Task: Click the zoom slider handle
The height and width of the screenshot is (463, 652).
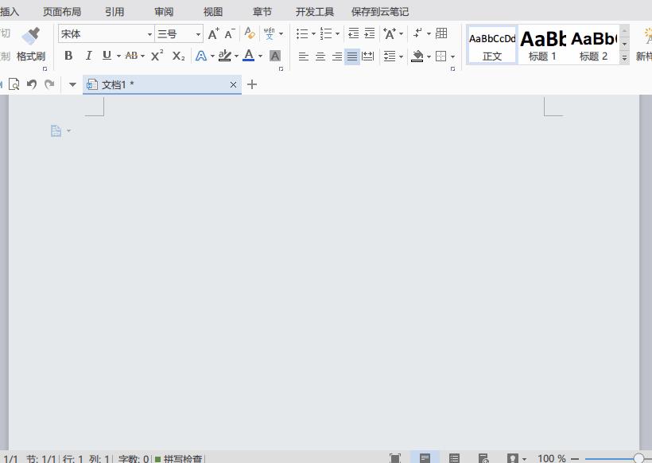Action: coord(638,459)
